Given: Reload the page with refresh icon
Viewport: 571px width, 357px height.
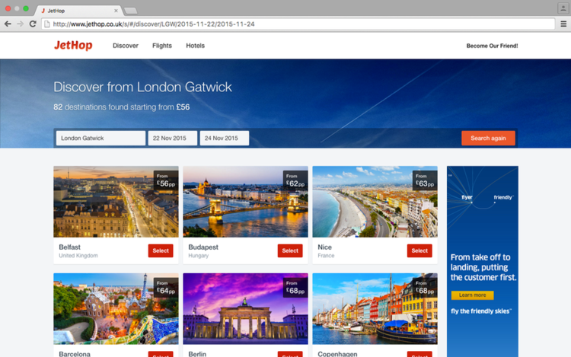Looking at the screenshot, I should [33, 24].
